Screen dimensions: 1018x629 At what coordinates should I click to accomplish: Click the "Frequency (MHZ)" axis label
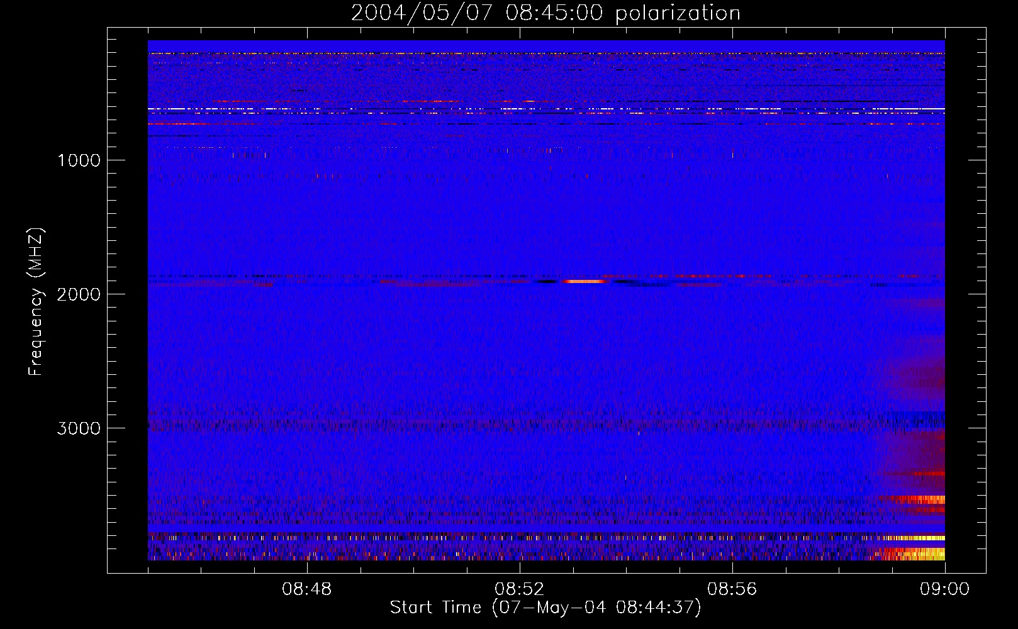[x=36, y=302]
